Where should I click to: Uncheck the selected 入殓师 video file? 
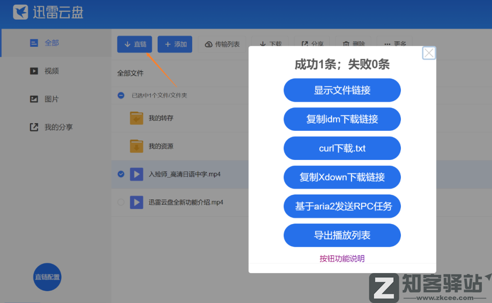coord(121,174)
